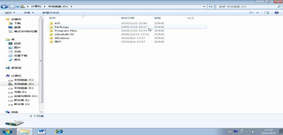
Task: Toggle the preview pane icon in toolbar
Action: point(266,12)
